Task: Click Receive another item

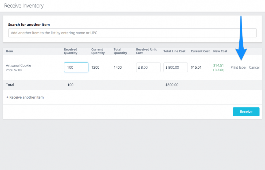Action: (25, 97)
